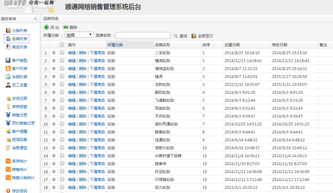Click 下属商品 link for 朝阳轮胎 row

pyautogui.click(x=97, y=92)
